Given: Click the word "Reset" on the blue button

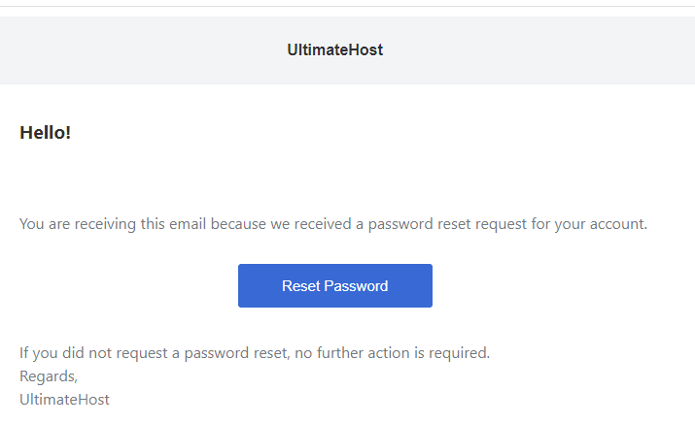Looking at the screenshot, I should pyautogui.click(x=301, y=286).
